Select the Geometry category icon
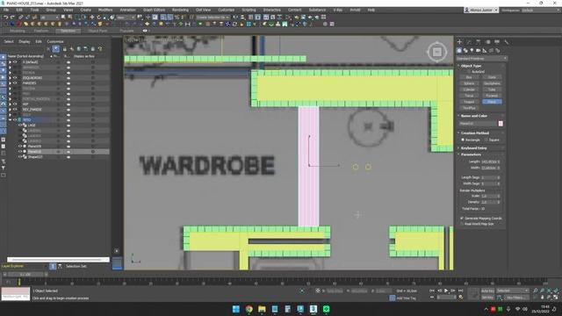 459,51
